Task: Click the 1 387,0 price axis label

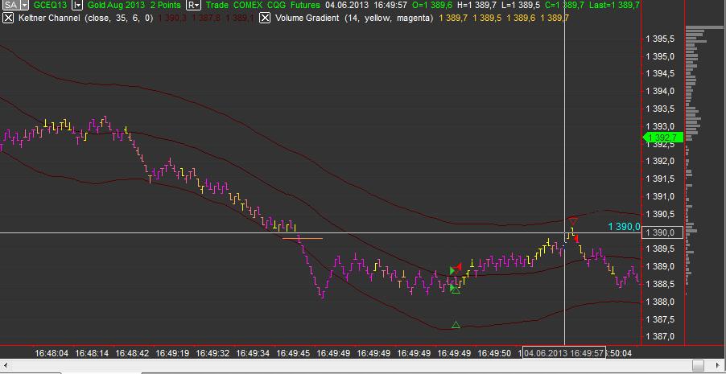Action: (x=660, y=336)
